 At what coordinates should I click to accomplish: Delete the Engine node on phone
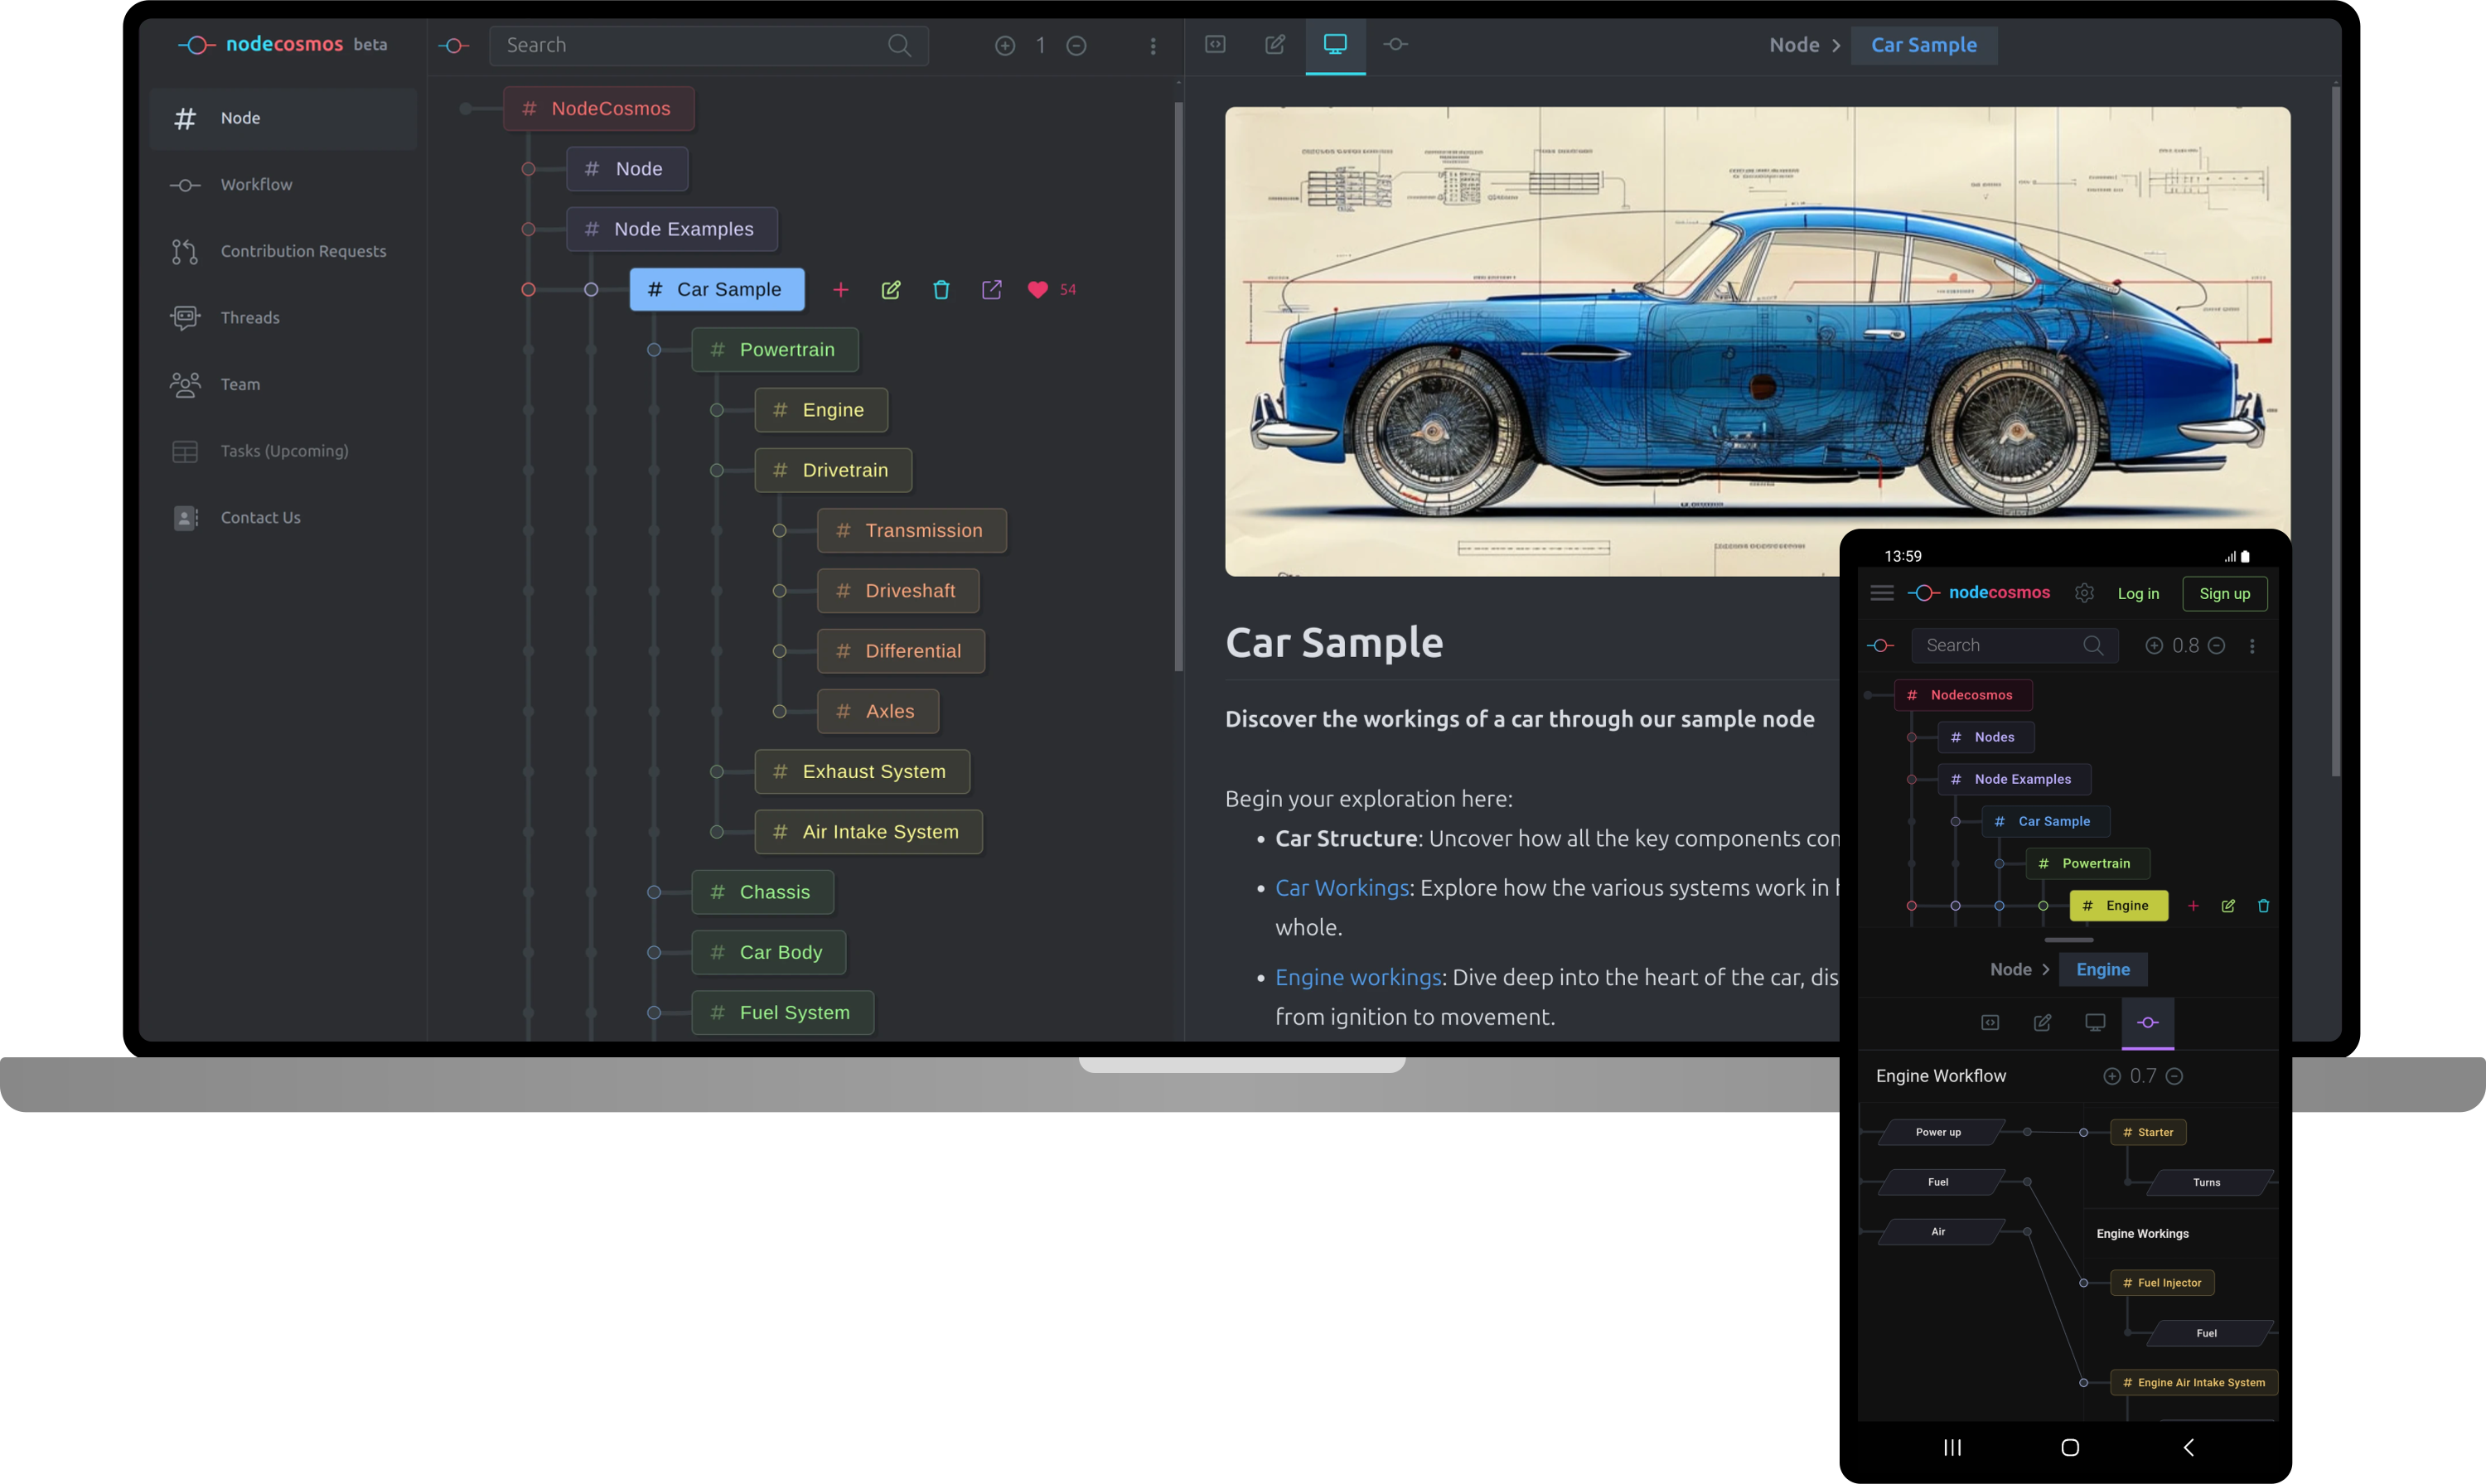(2263, 906)
